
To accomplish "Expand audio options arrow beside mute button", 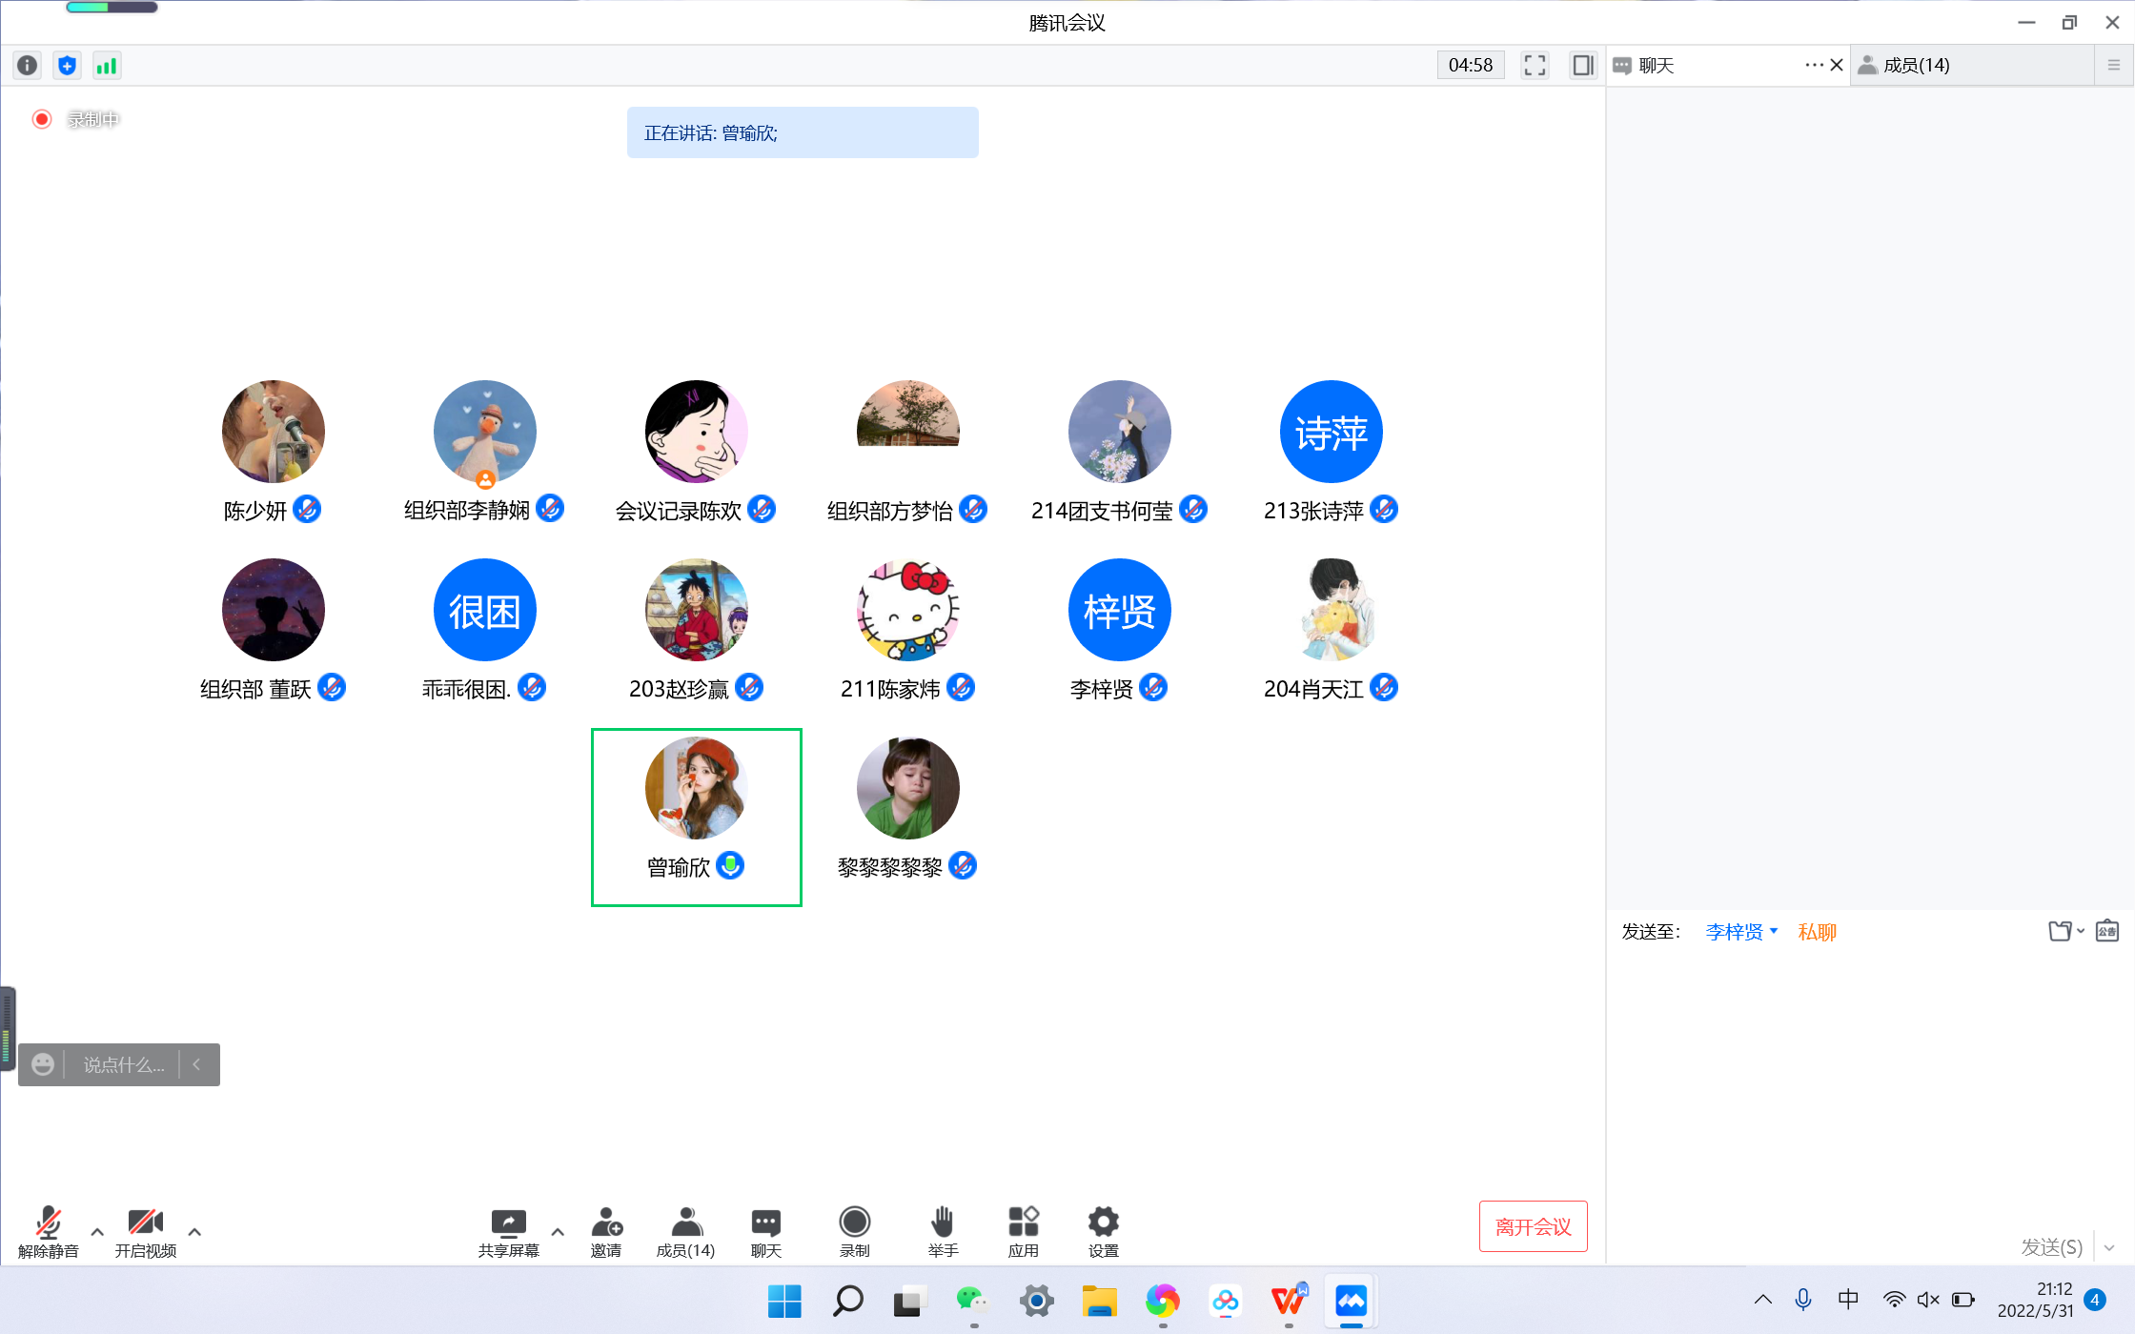I will tap(97, 1232).
